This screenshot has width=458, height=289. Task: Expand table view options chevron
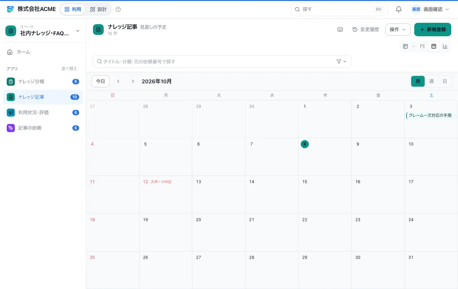coord(414,46)
